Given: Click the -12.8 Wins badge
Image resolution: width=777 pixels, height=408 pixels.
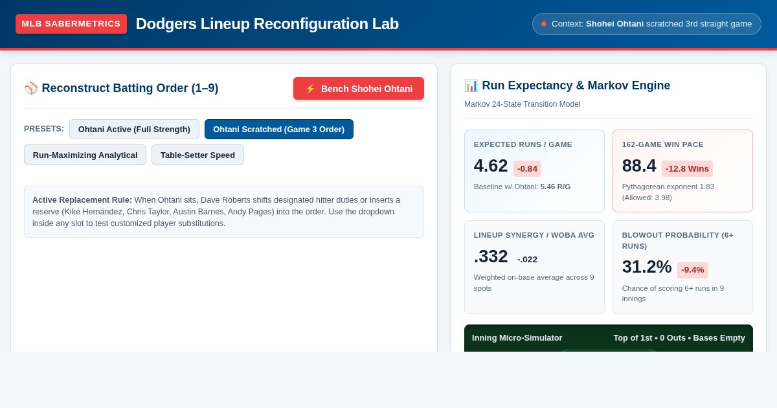Looking at the screenshot, I should pyautogui.click(x=687, y=169).
